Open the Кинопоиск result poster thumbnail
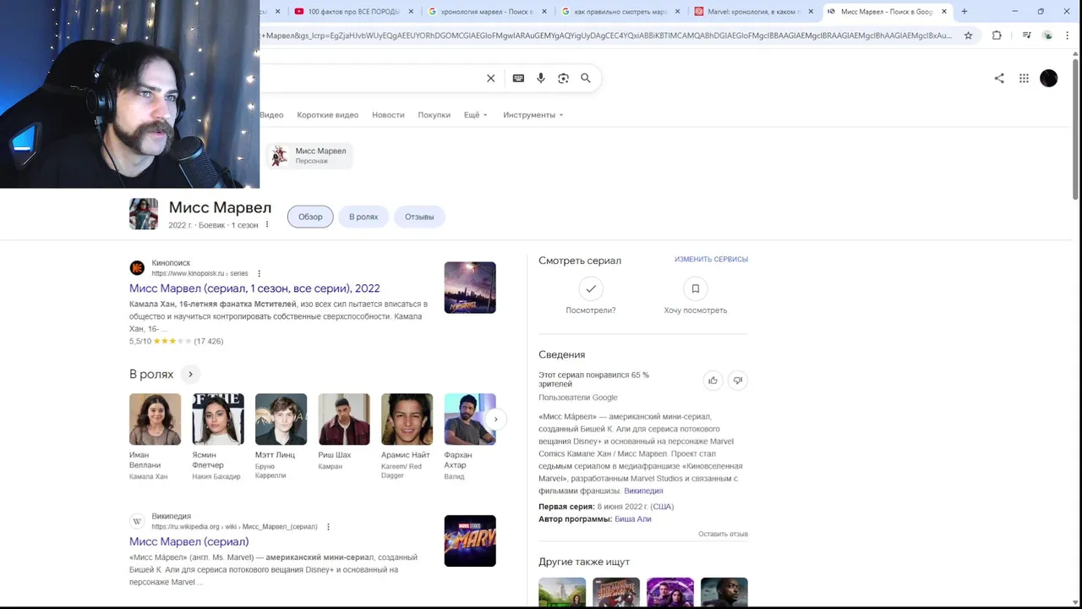Image resolution: width=1082 pixels, height=609 pixels. (470, 288)
